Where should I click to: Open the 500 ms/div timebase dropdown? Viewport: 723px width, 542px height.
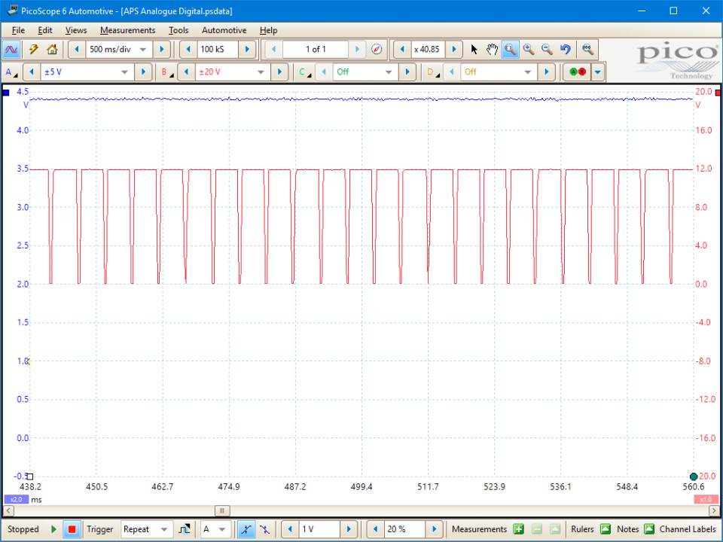pos(142,50)
